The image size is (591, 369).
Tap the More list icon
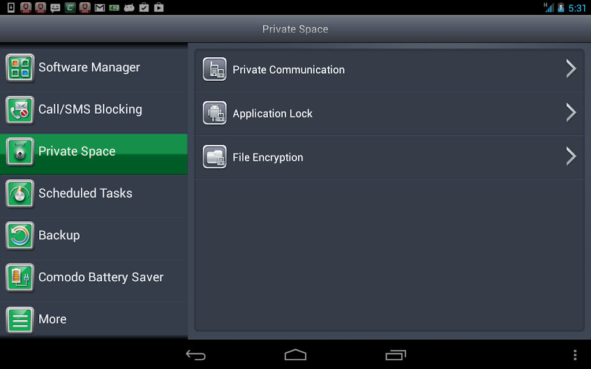(x=20, y=320)
